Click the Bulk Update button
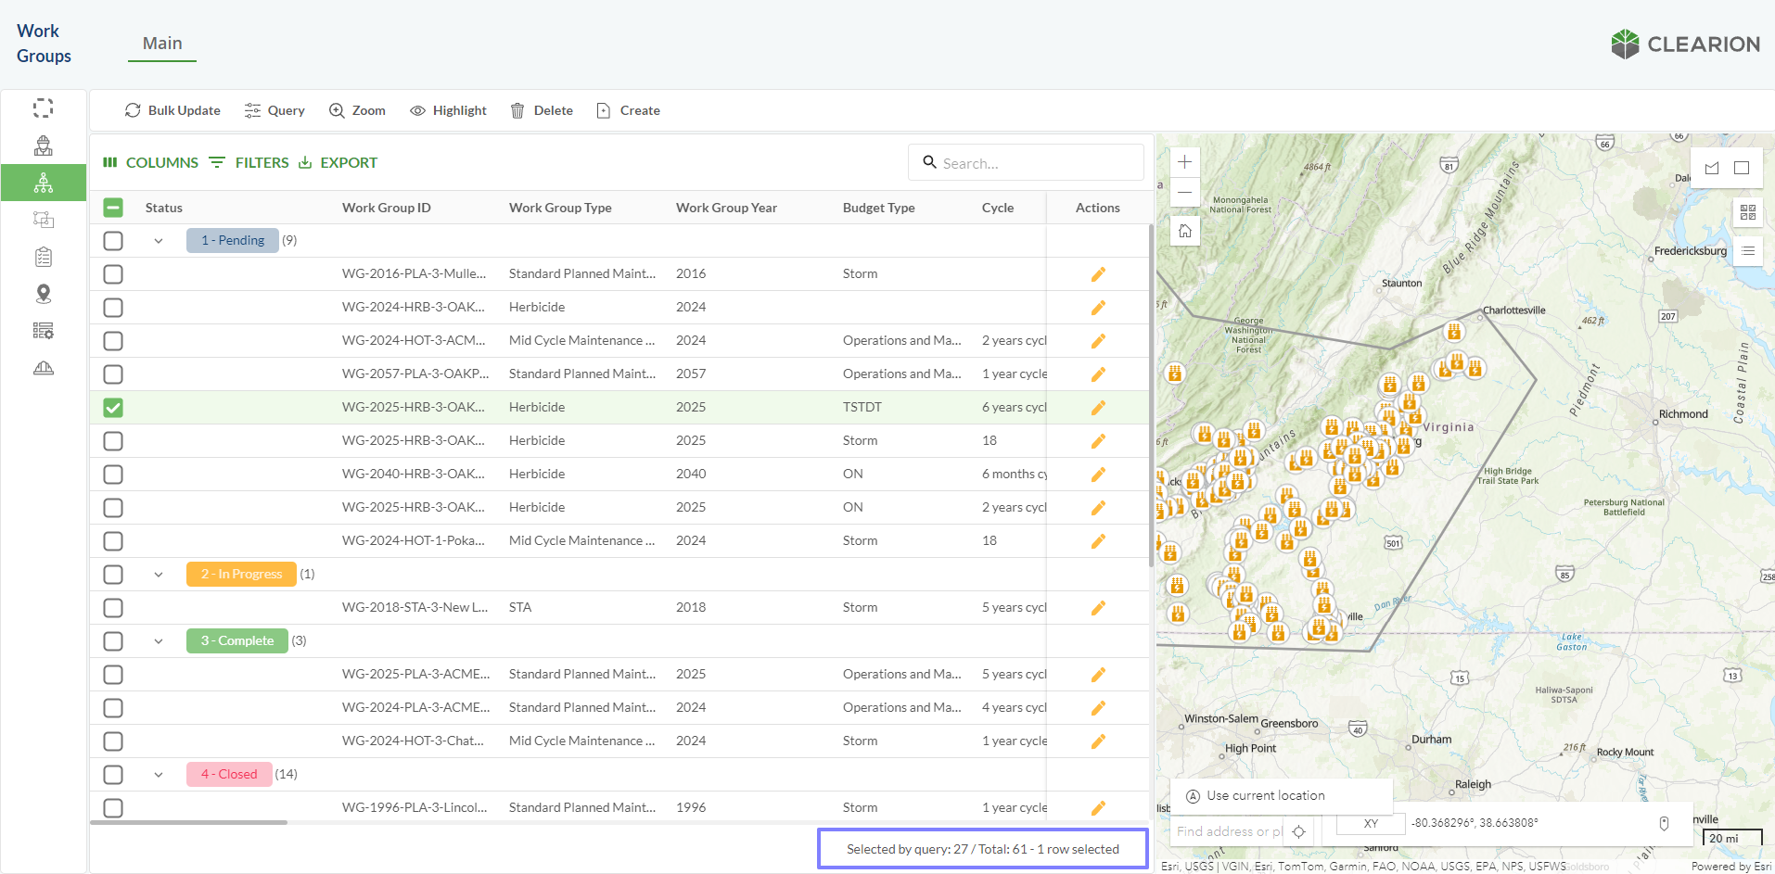 [172, 110]
